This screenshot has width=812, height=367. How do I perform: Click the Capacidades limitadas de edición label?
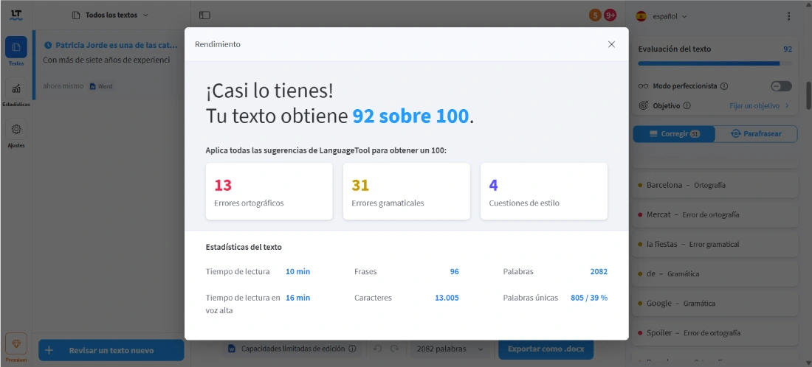pyautogui.click(x=292, y=349)
